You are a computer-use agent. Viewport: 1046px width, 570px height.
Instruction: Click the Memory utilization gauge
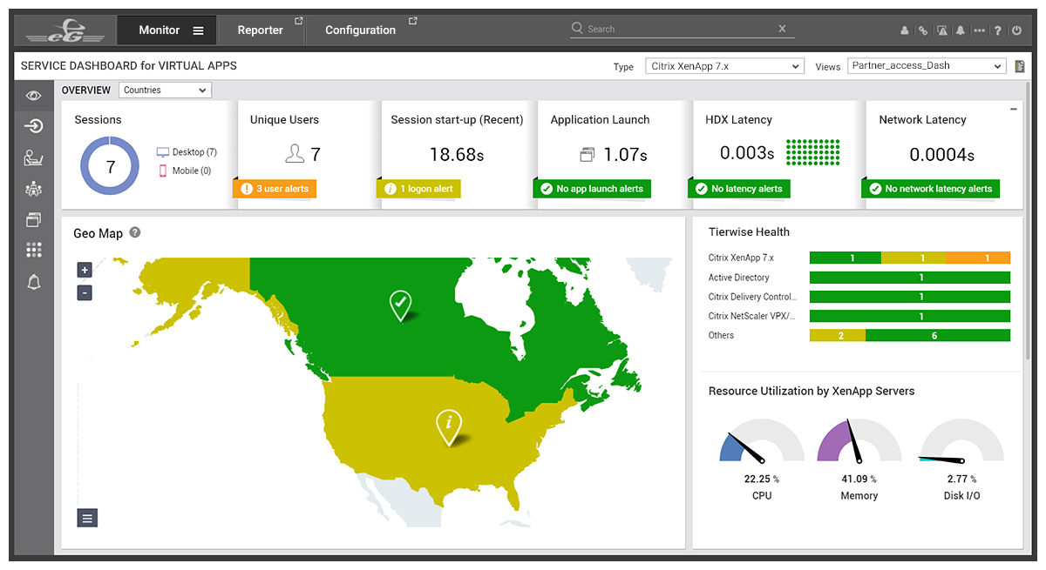click(x=859, y=440)
